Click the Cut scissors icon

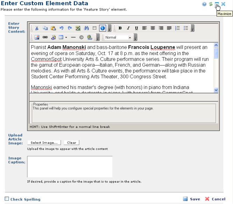[37, 28]
